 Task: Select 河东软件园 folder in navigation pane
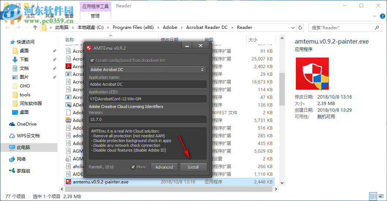(31, 104)
